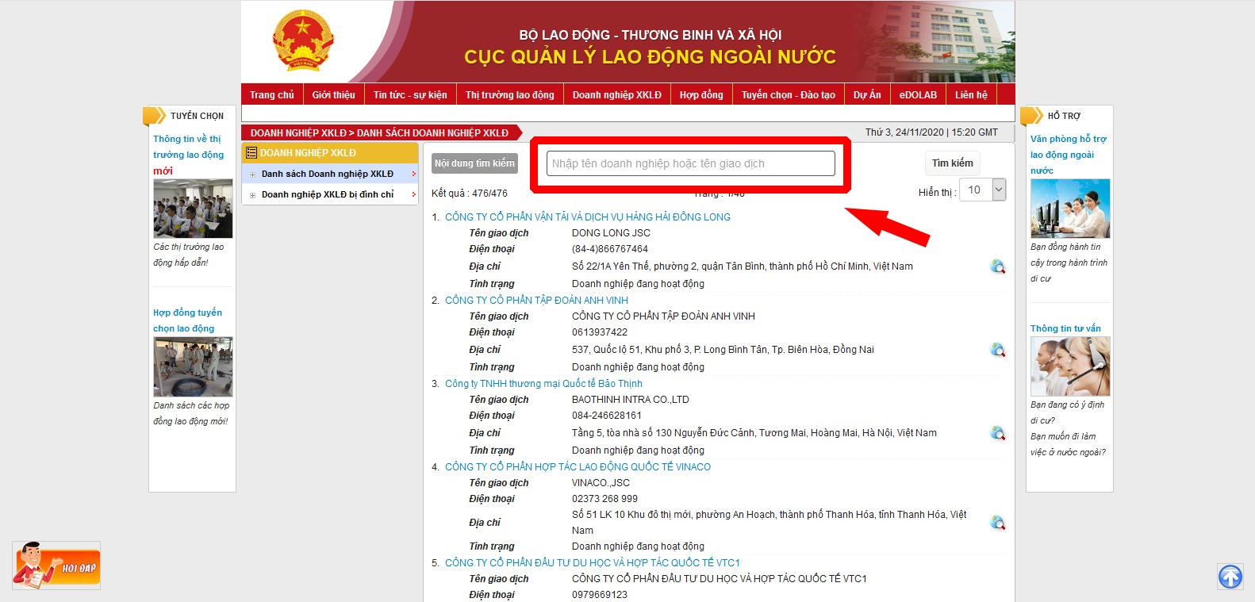The width and height of the screenshot is (1255, 602).
Task: Focus the company name search input field
Action: coord(691,163)
